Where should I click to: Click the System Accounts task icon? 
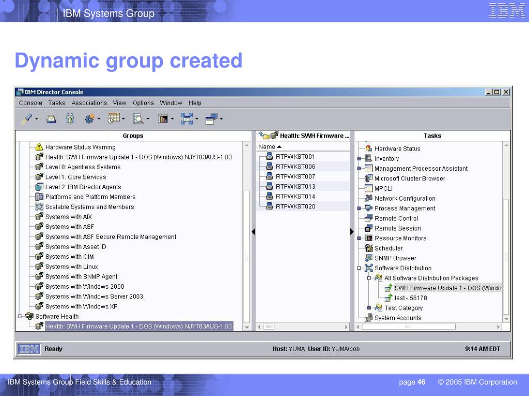369,318
